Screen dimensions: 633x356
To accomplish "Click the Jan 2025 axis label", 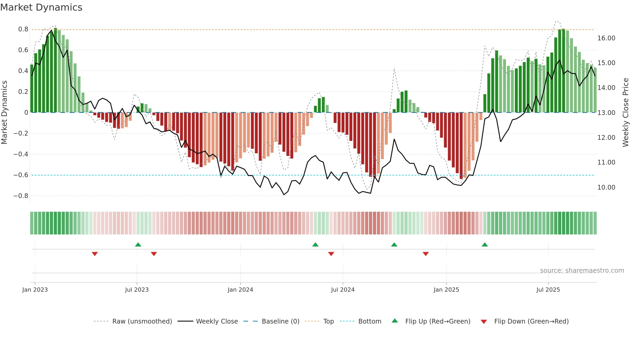I will tap(447, 290).
